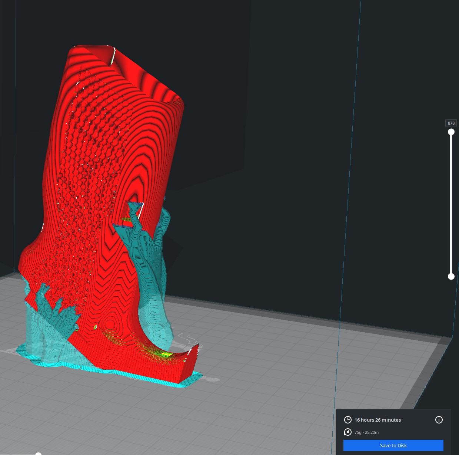Click the 75g · 25.20m material usage text
Screen dimensions: 459x455
tap(366, 432)
